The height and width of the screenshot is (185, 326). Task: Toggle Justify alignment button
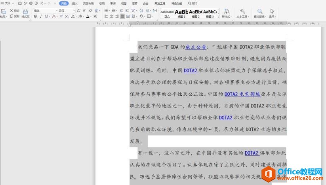tap(122, 16)
